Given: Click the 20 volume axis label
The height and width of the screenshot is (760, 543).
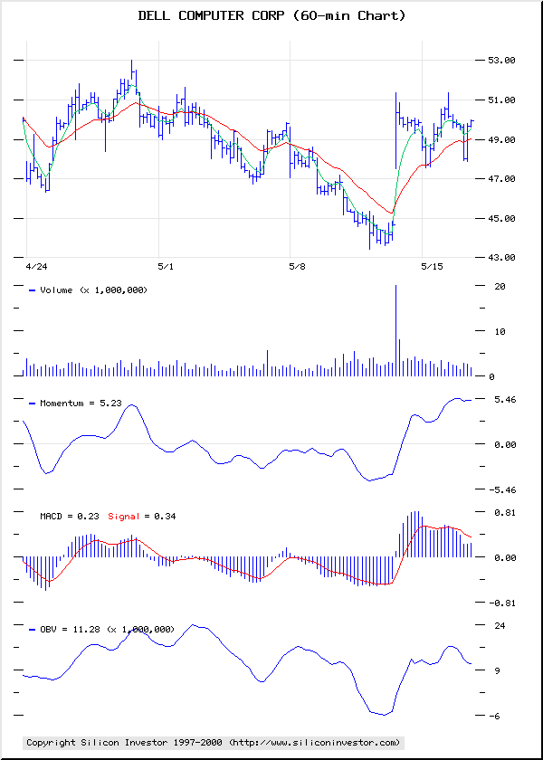Looking at the screenshot, I should point(499,287).
